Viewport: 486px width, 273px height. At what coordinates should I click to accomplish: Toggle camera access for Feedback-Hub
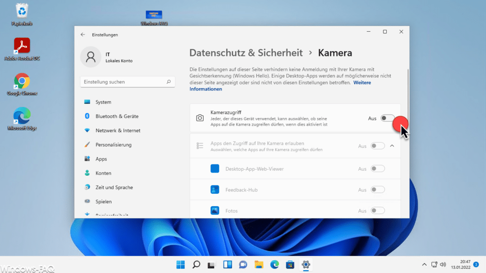pos(377,190)
